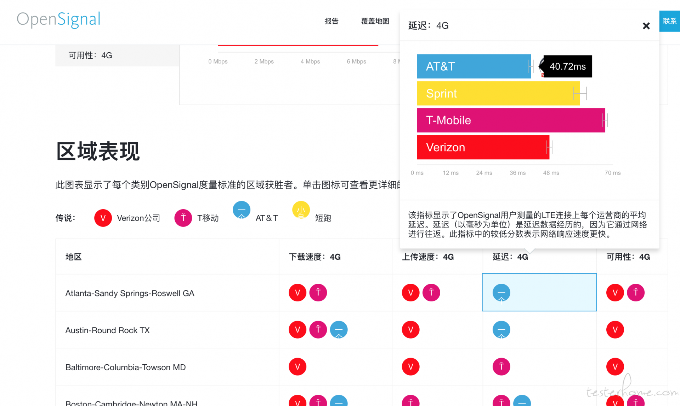This screenshot has height=406, width=680.
Task: Click Atlanta availability Verizon icon
Action: (x=615, y=293)
